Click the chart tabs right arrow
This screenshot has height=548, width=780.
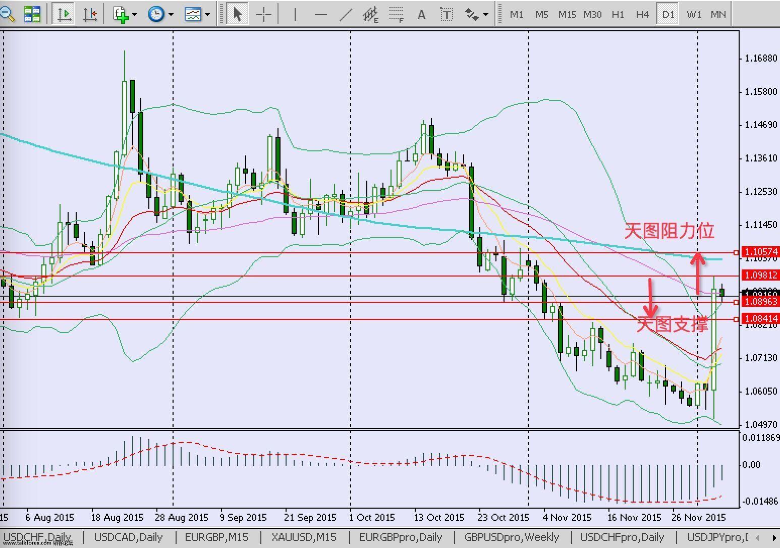(774, 537)
